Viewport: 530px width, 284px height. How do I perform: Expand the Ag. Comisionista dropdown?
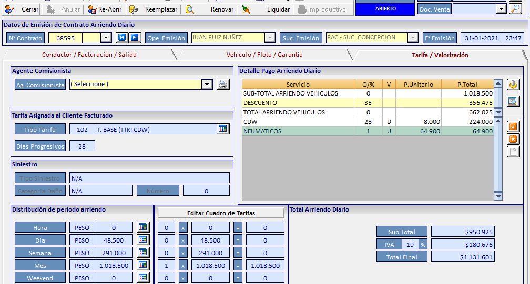click(x=207, y=85)
